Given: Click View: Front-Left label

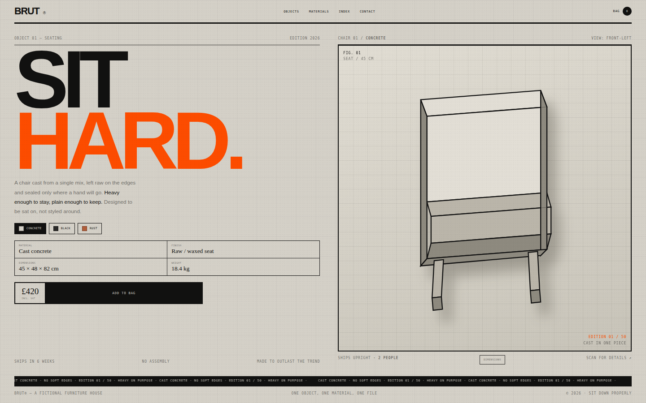Looking at the screenshot, I should coord(611,38).
